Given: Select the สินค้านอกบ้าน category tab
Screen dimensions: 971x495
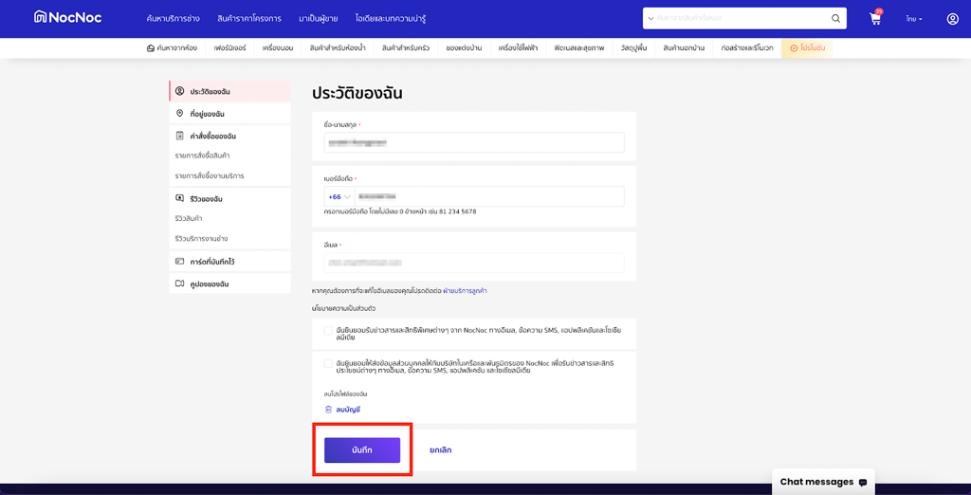Looking at the screenshot, I should pyautogui.click(x=684, y=47).
